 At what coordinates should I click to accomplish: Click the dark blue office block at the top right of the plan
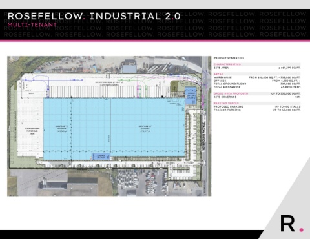tap(191, 96)
